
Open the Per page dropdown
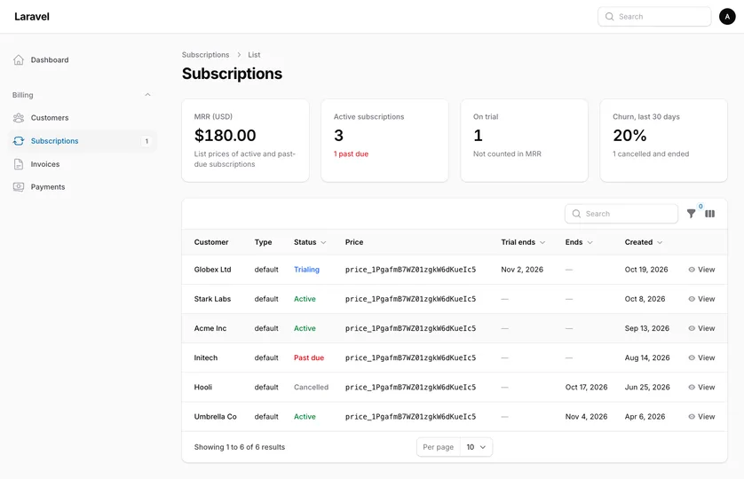pyautogui.click(x=477, y=447)
